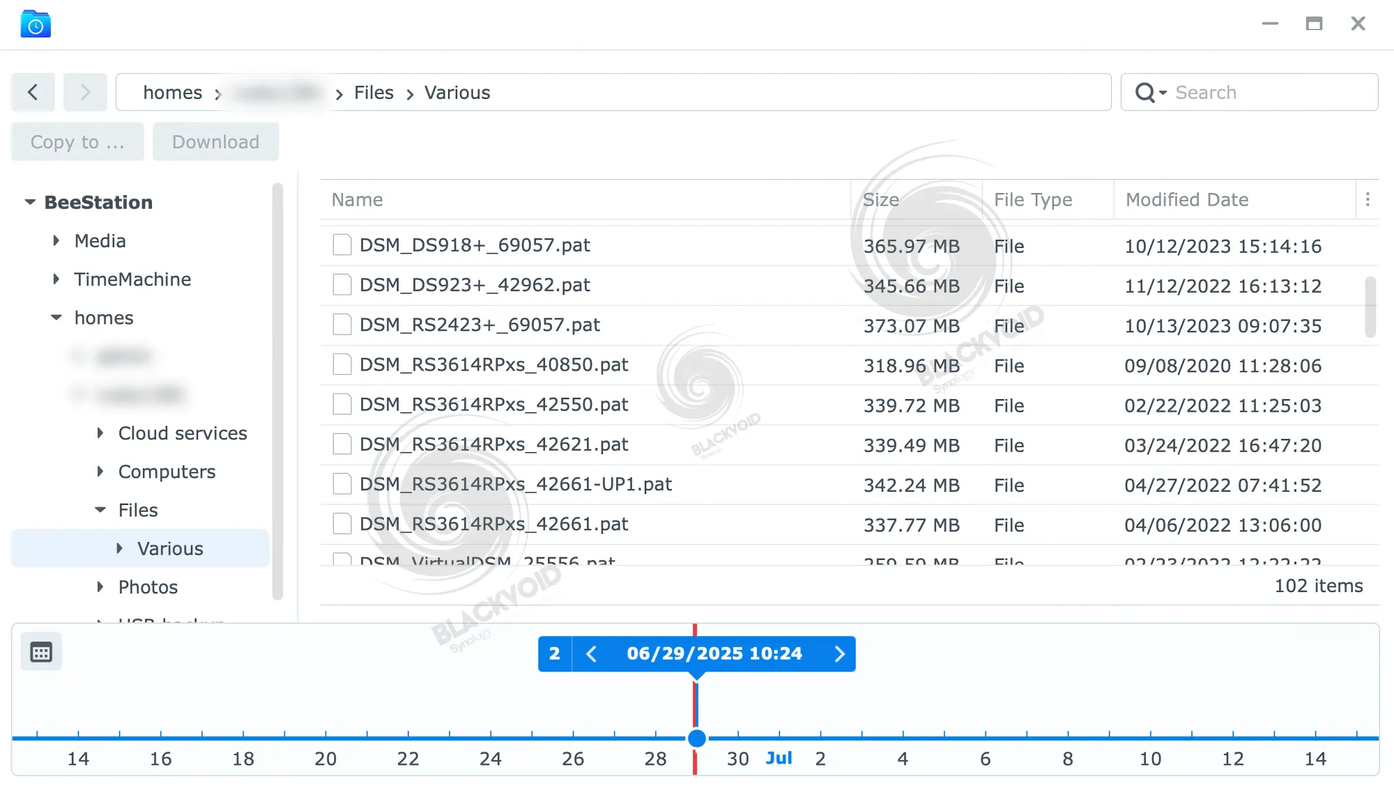Go forward with the right arrow button
The height and width of the screenshot is (790, 1394).
[x=85, y=92]
